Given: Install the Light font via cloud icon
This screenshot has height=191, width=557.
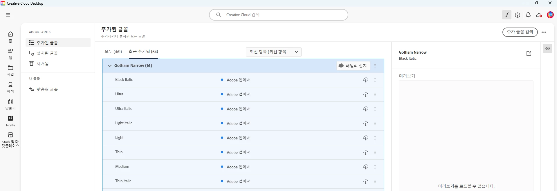Looking at the screenshot, I should click(x=366, y=138).
